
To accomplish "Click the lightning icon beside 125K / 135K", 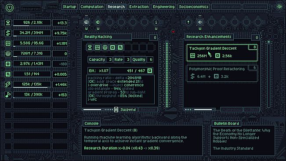I will pyautogui.click(x=8, y=84).
